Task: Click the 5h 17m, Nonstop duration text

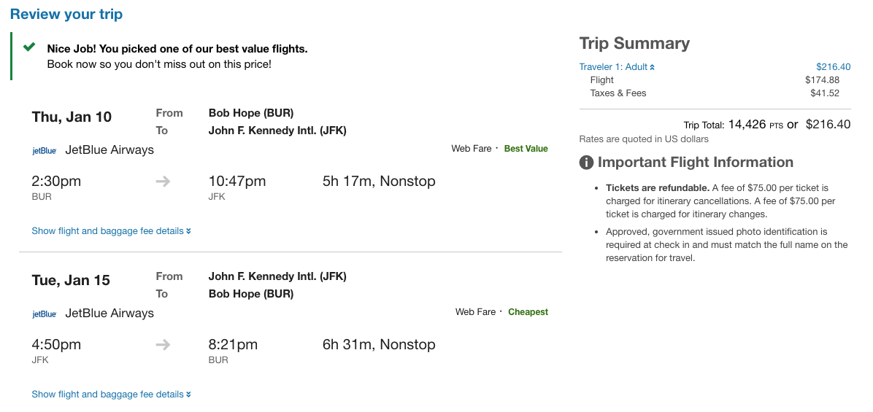Action: (379, 182)
